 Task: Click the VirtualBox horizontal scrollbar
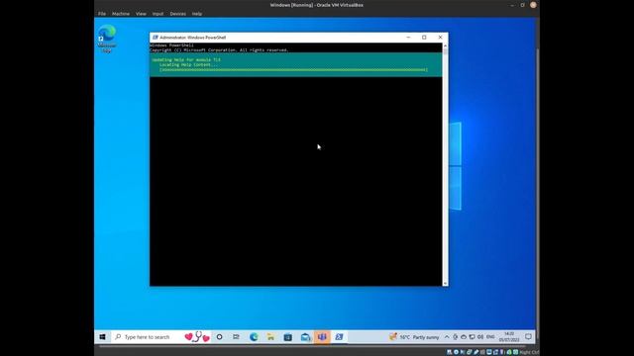point(312,346)
